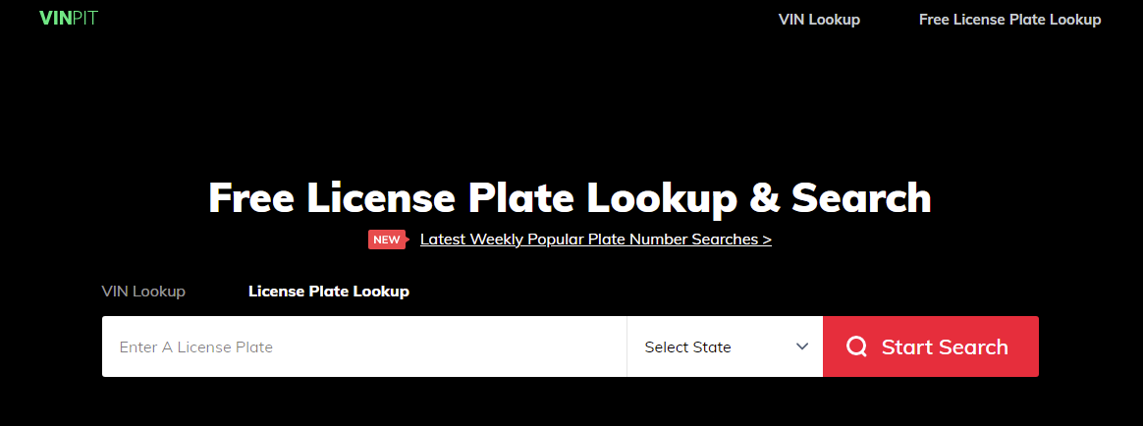Focus the Enter A License Plate field
1143x426 pixels.
click(x=364, y=346)
